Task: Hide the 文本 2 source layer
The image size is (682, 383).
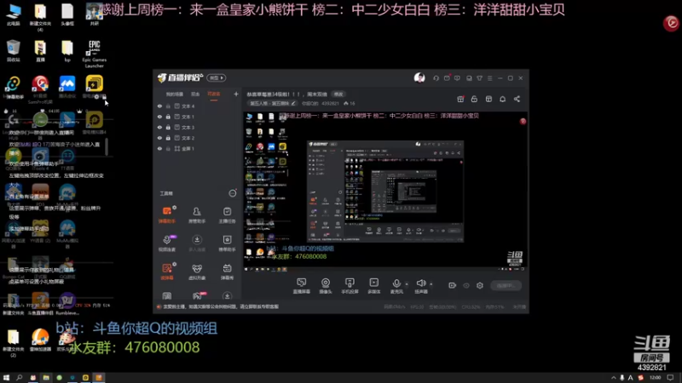Action: 159,138
